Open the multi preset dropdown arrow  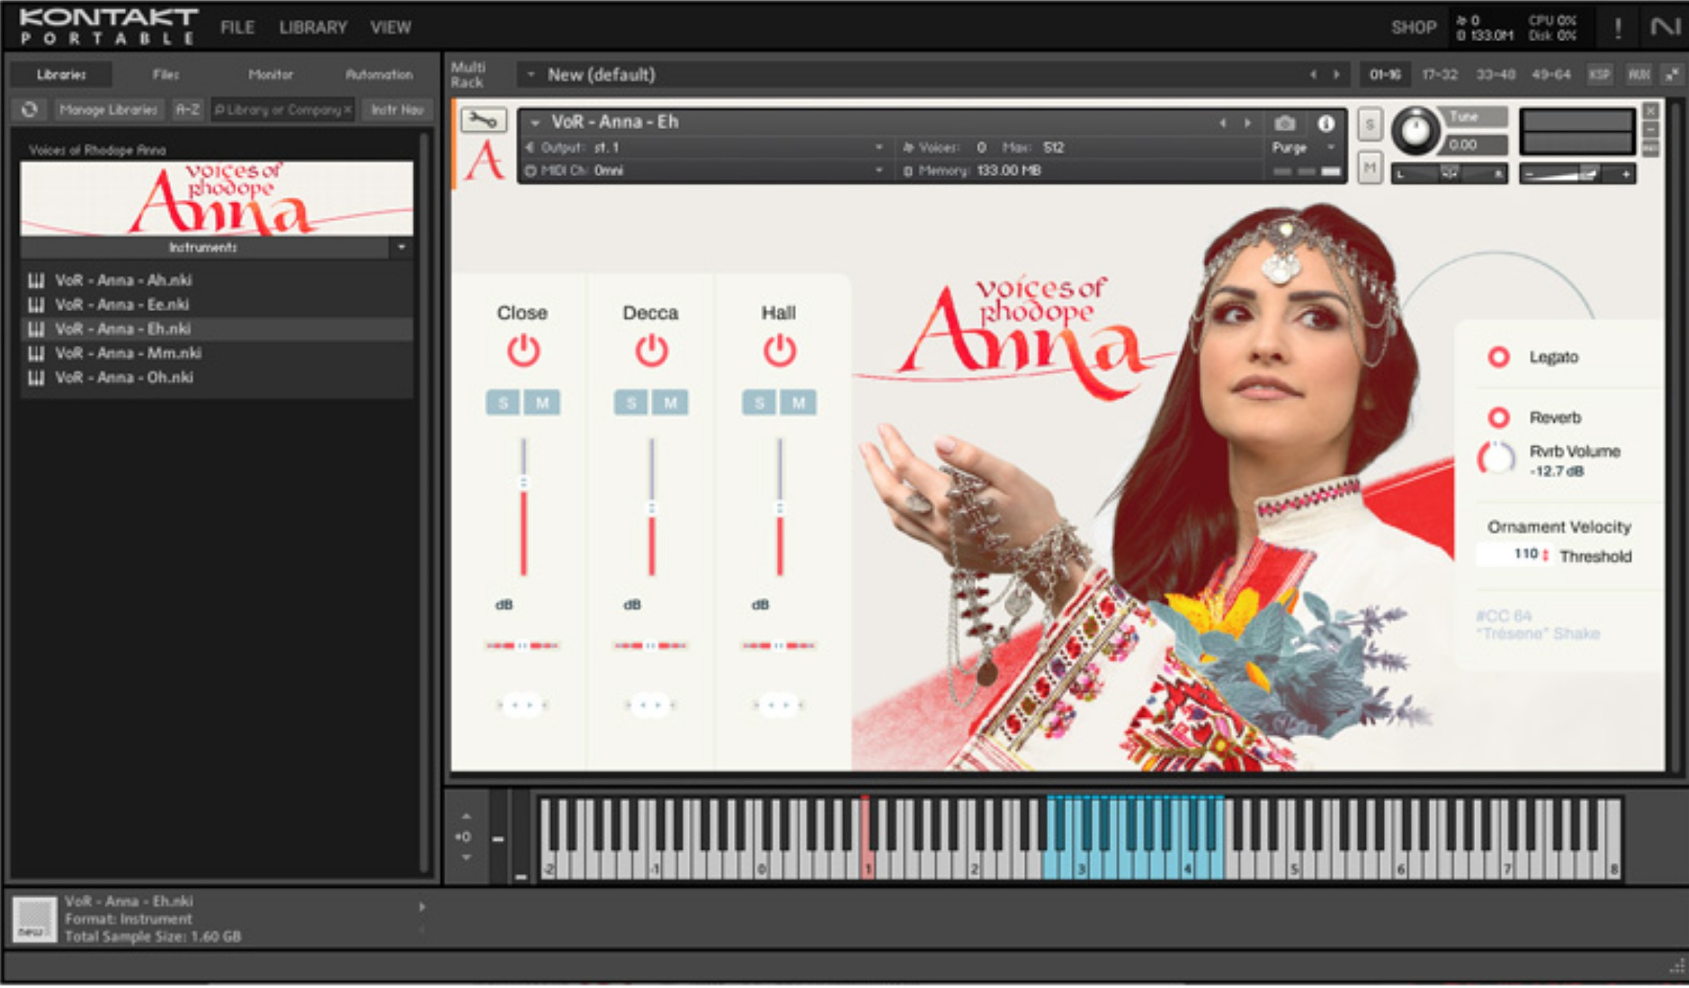[x=531, y=75]
